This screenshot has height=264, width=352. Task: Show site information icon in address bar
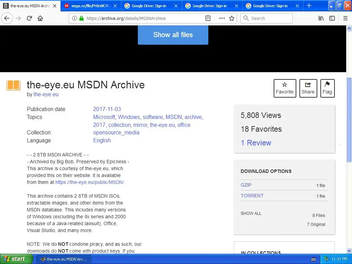75,18
